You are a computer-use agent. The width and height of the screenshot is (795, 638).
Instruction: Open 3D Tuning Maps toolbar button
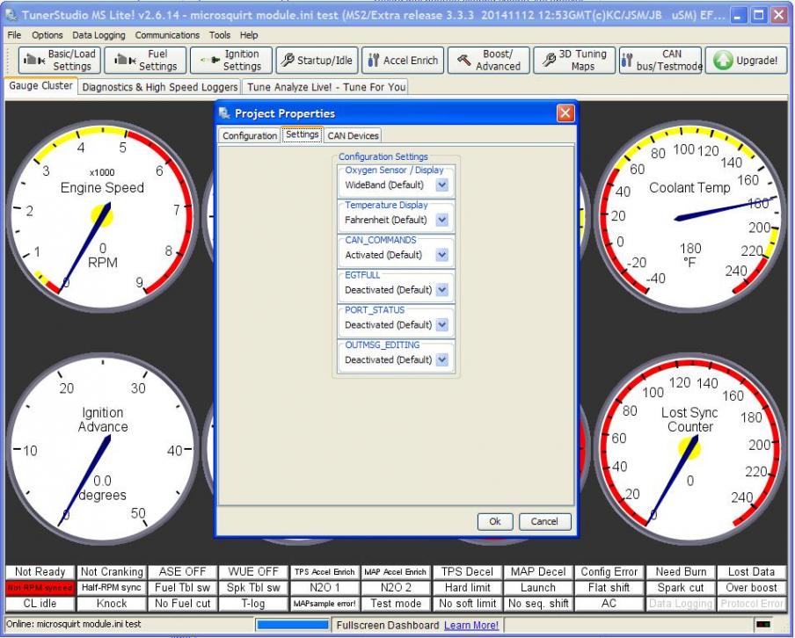(x=573, y=60)
